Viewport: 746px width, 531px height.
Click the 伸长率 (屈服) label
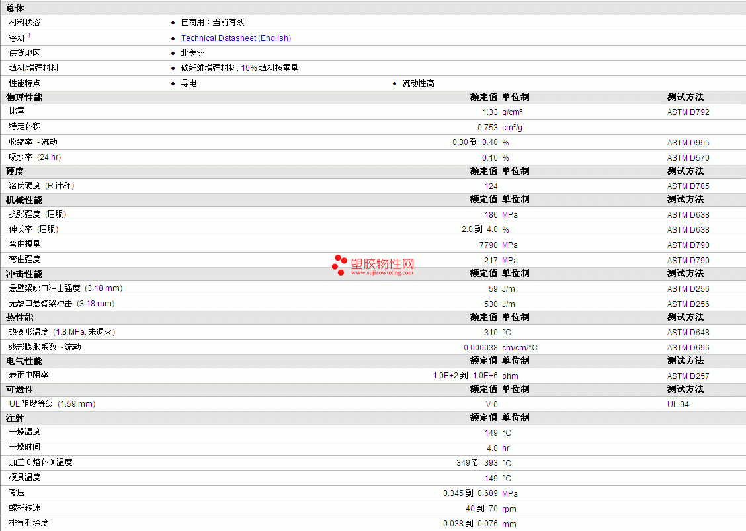pyautogui.click(x=34, y=229)
